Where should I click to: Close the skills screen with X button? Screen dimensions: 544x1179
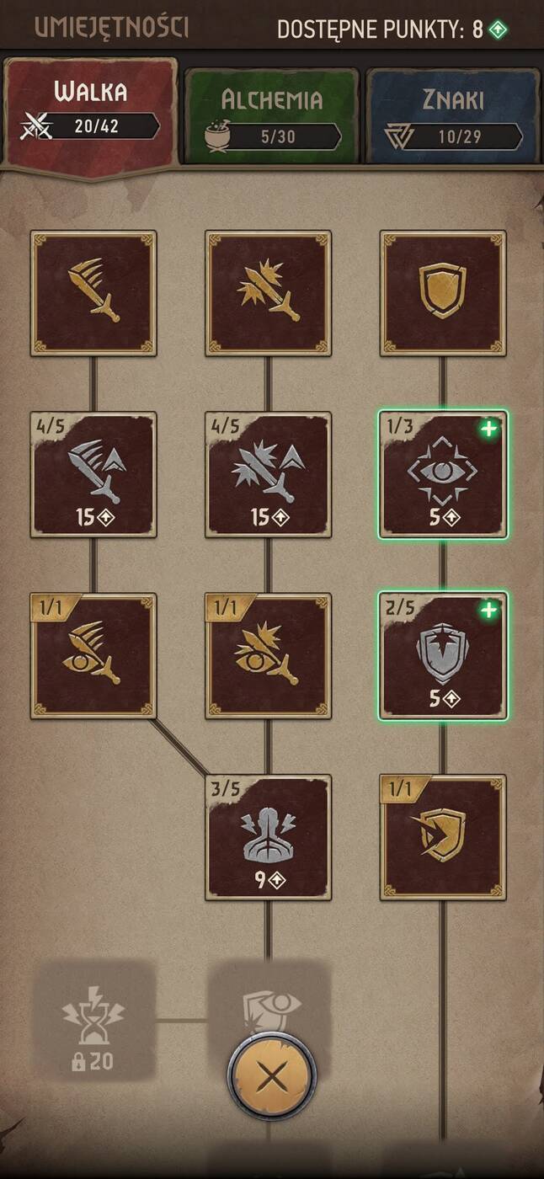point(272,1075)
